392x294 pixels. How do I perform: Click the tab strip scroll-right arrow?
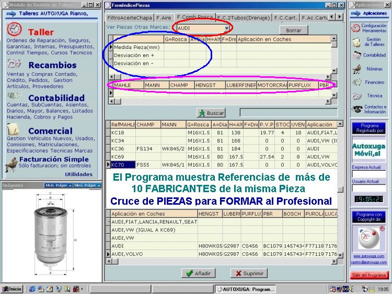tap(339, 17)
